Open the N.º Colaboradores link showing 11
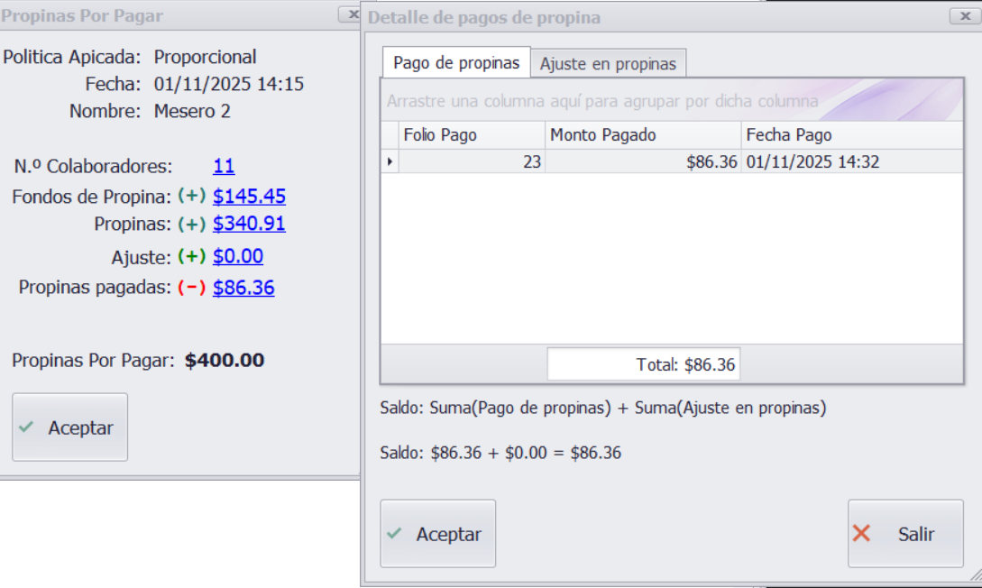The image size is (982, 588). pos(224,166)
